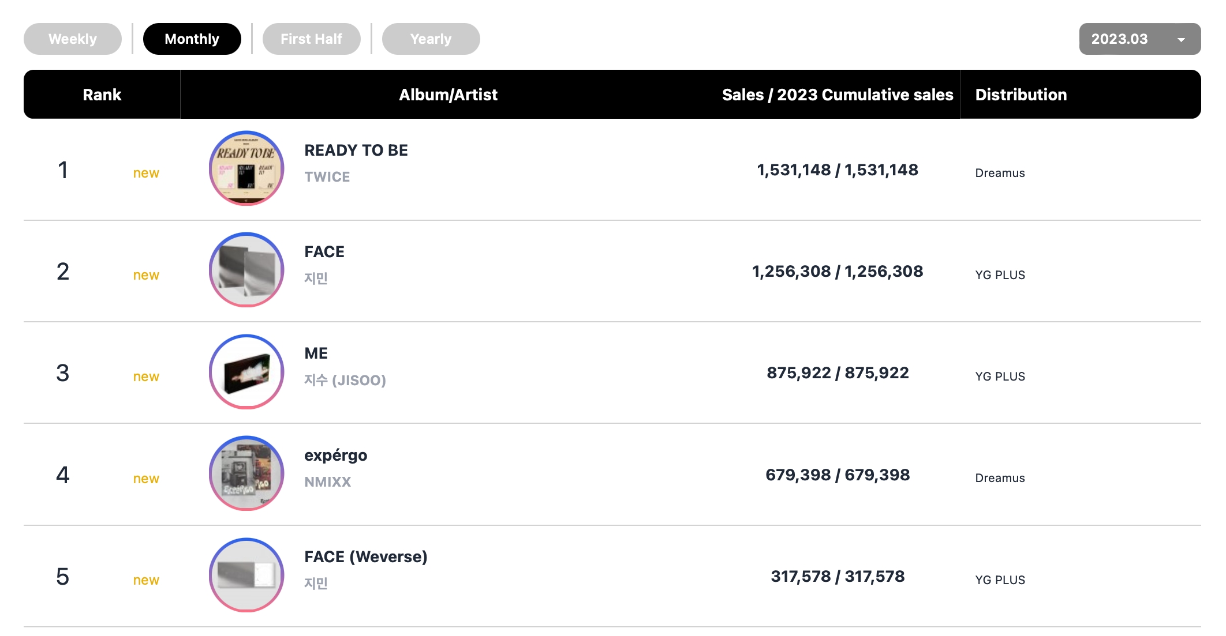The width and height of the screenshot is (1226, 636).
Task: Open READY TO BE album cover thumbnail
Action: coord(246,168)
